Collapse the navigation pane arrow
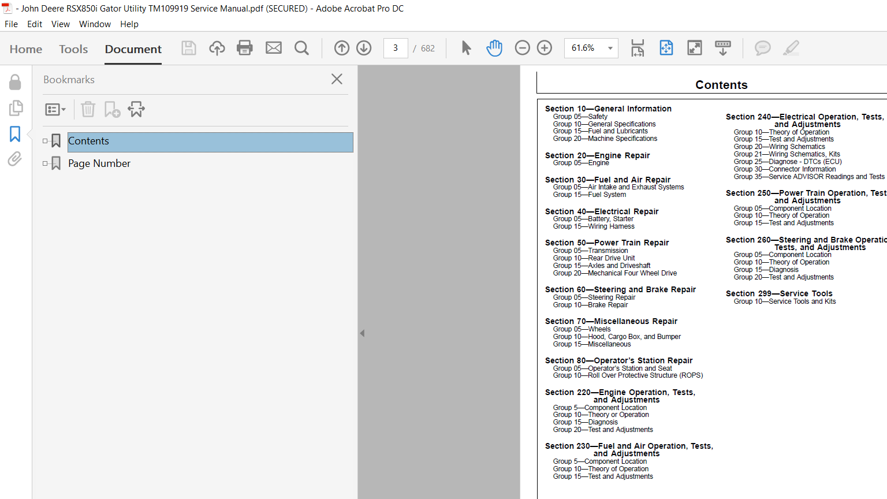Image resolution: width=887 pixels, height=499 pixels. tap(362, 333)
